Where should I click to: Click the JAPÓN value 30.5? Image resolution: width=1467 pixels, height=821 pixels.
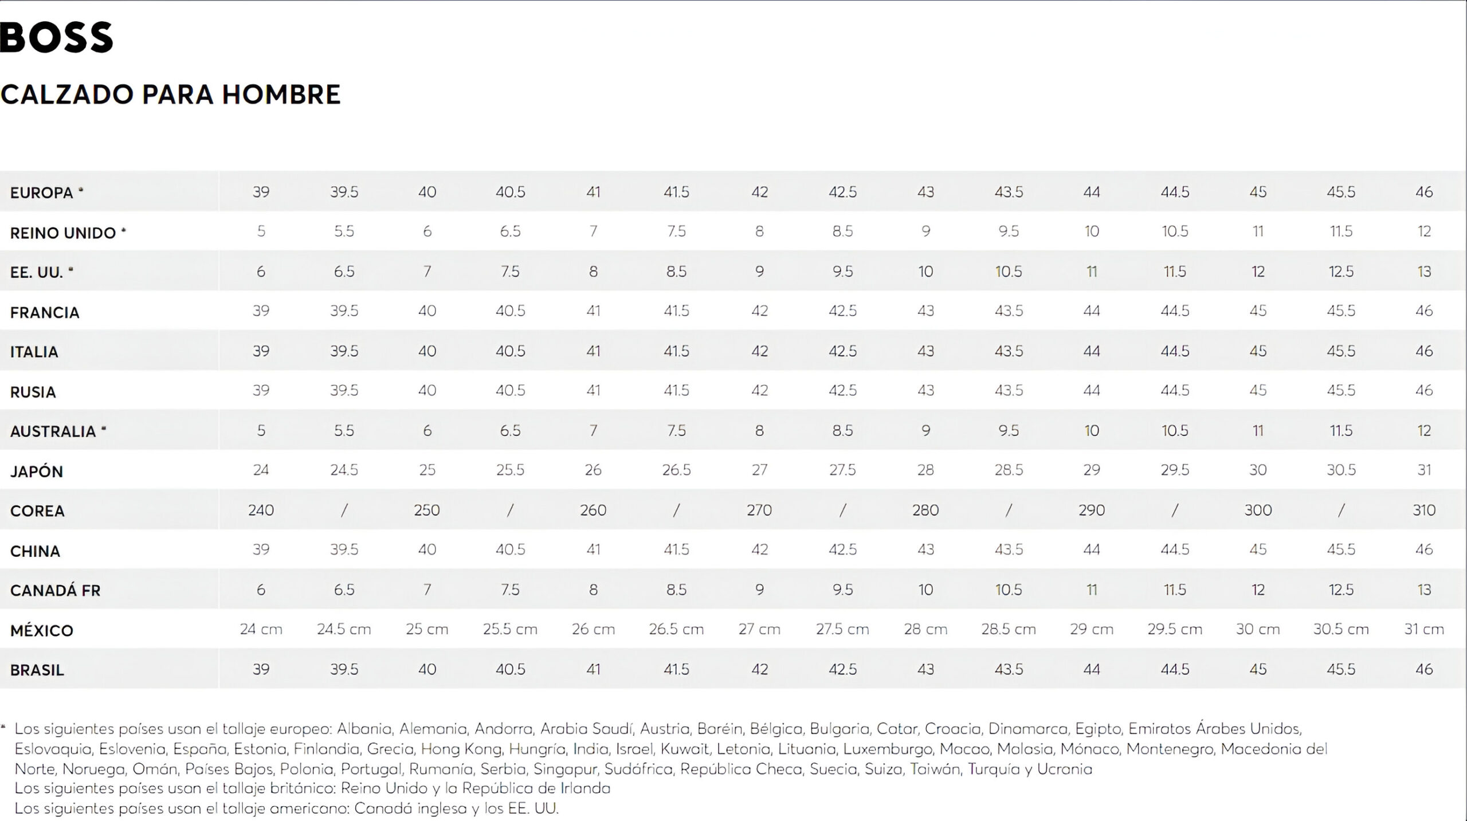tap(1341, 470)
